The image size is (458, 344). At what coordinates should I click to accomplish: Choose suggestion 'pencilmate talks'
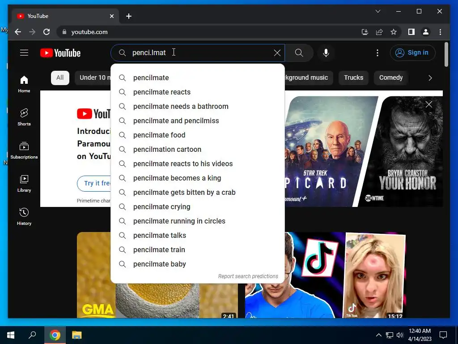tap(198, 235)
